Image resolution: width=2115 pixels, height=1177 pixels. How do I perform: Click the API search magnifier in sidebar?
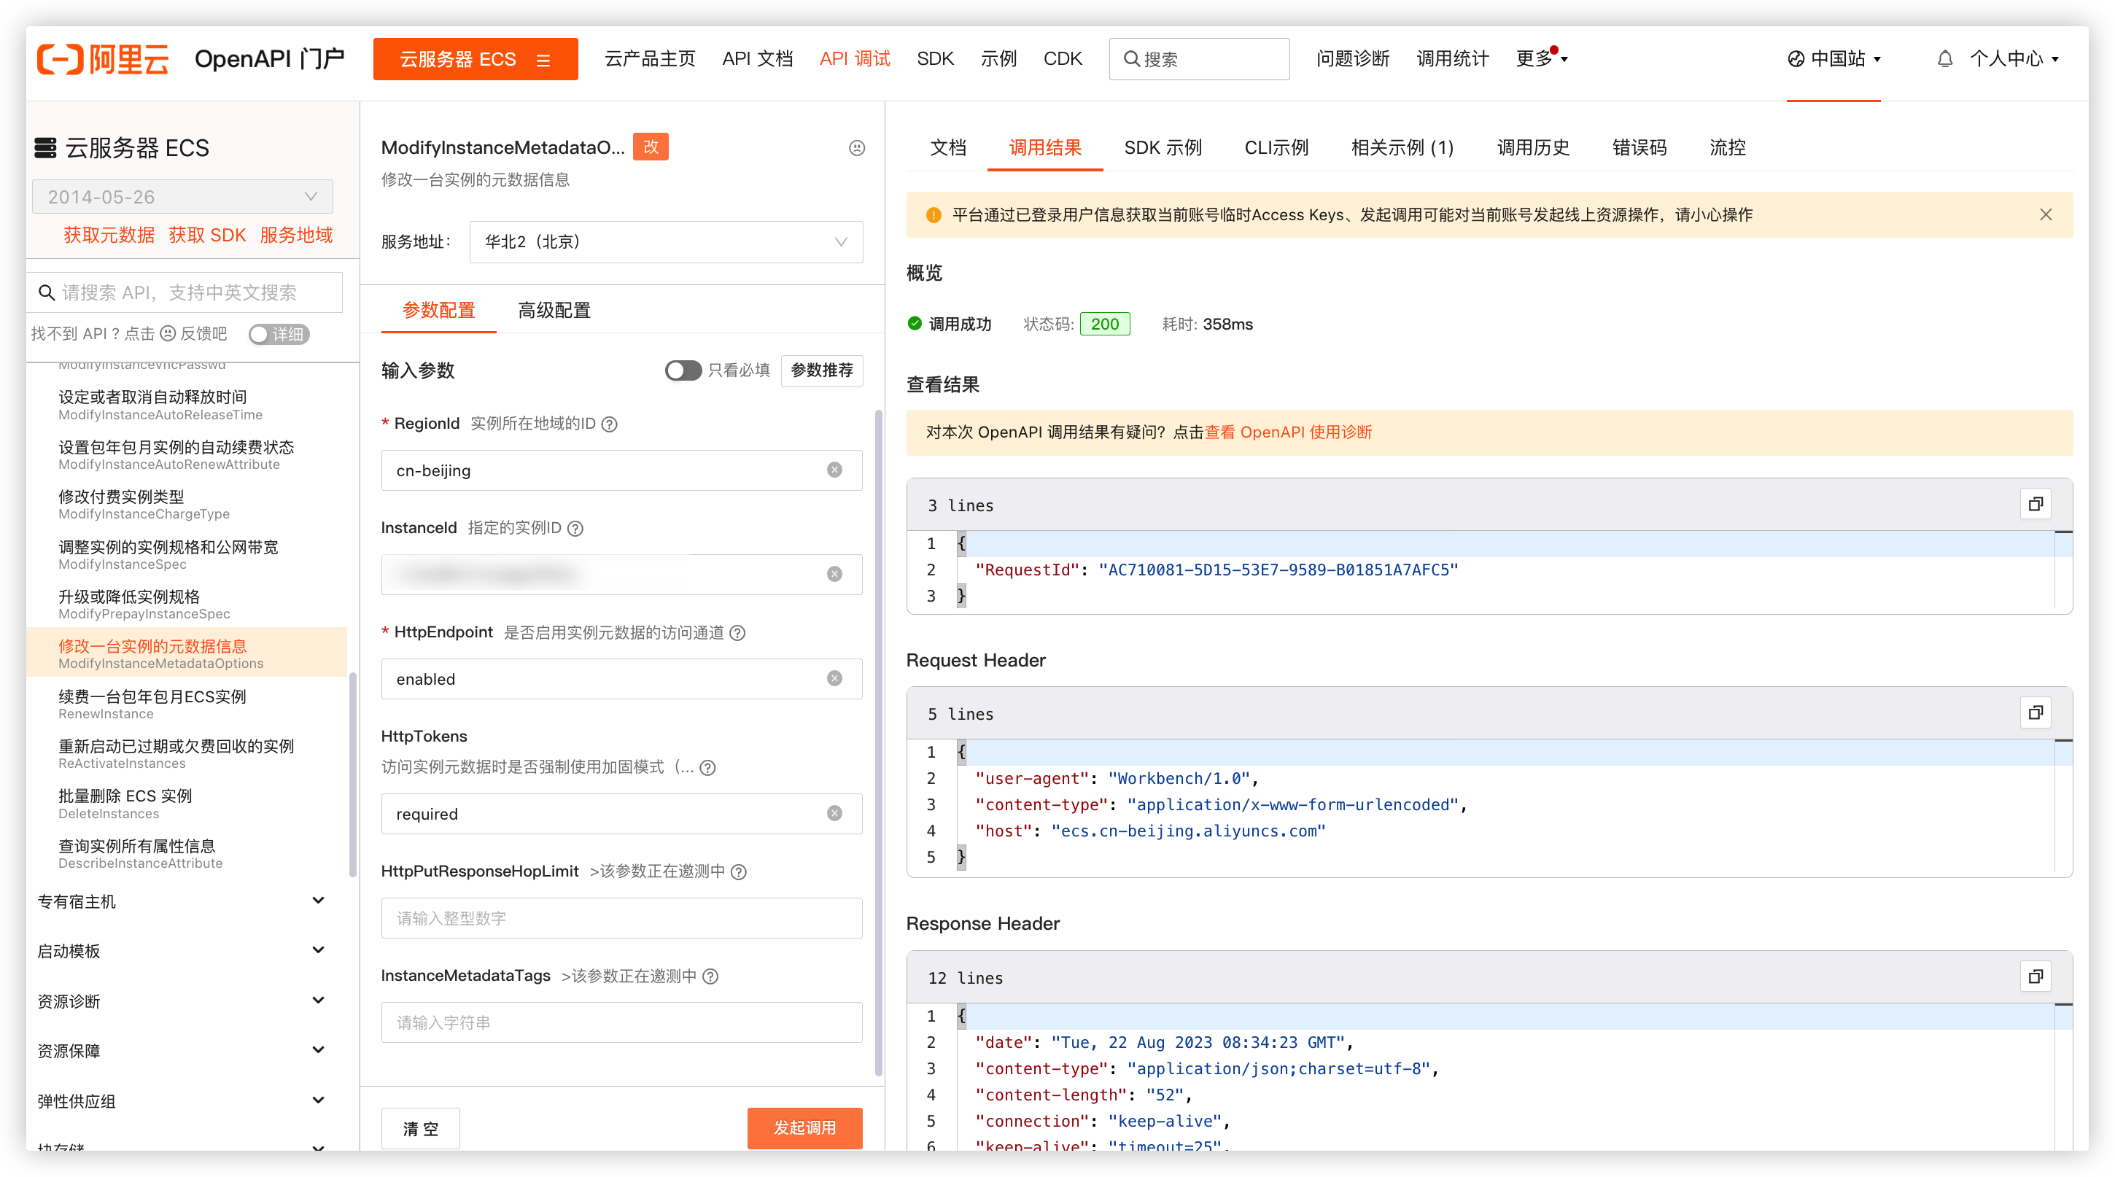[x=47, y=293]
